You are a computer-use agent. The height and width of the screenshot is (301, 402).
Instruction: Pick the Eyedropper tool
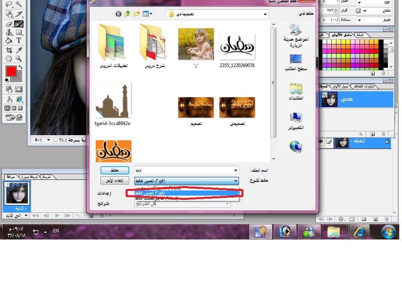pos(18,50)
